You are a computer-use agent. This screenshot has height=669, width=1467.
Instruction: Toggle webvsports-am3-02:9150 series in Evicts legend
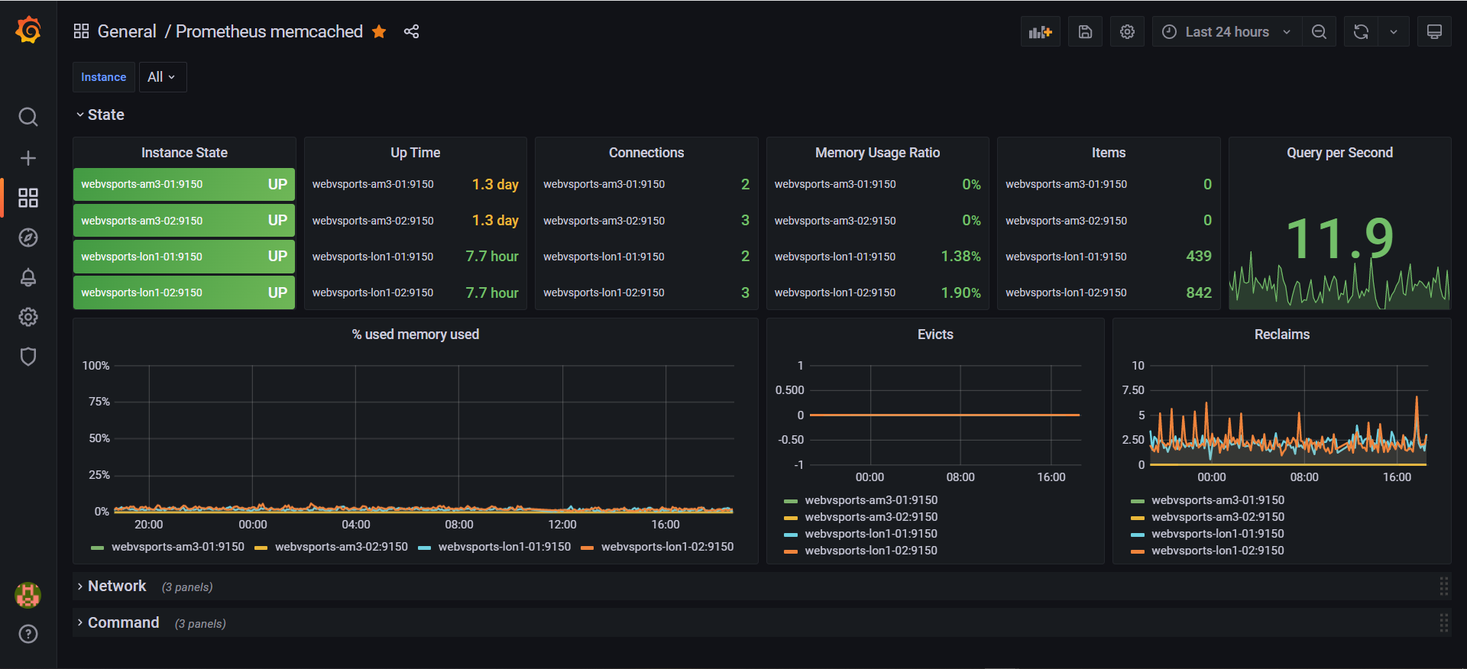point(871,517)
